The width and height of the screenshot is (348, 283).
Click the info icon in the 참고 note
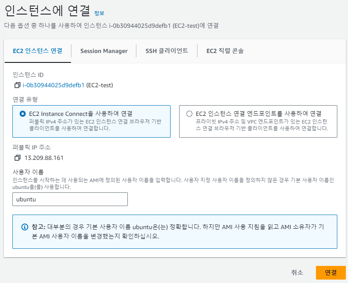point(25,227)
